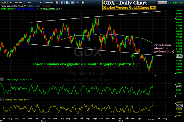Click the Drawings link
The height and width of the screenshot is (122, 184).
(x=46, y=6)
